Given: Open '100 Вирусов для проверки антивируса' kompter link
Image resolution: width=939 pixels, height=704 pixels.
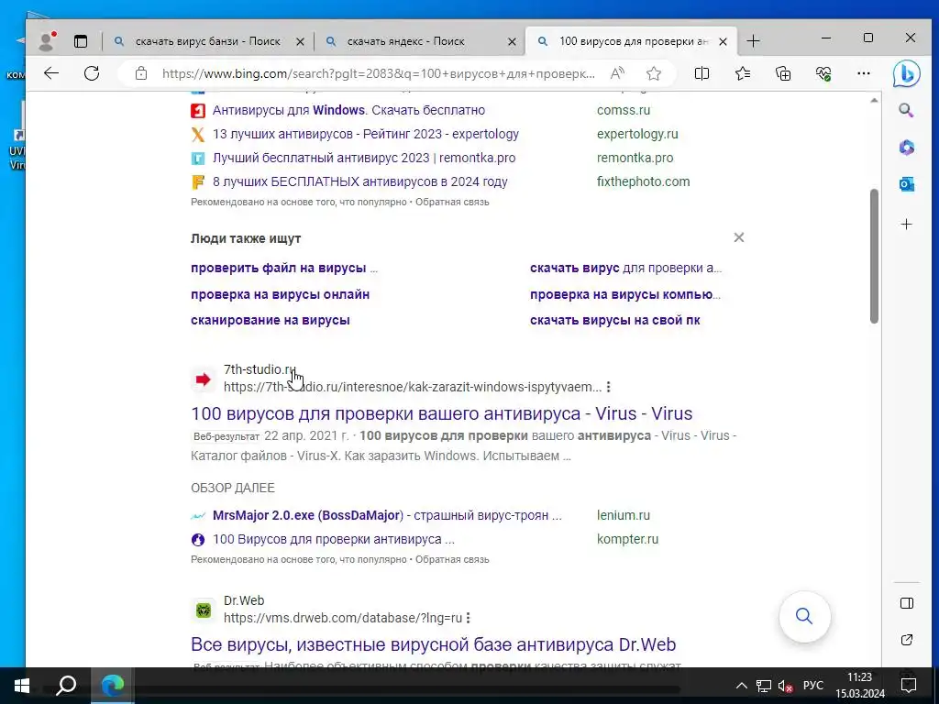Looking at the screenshot, I should [334, 539].
